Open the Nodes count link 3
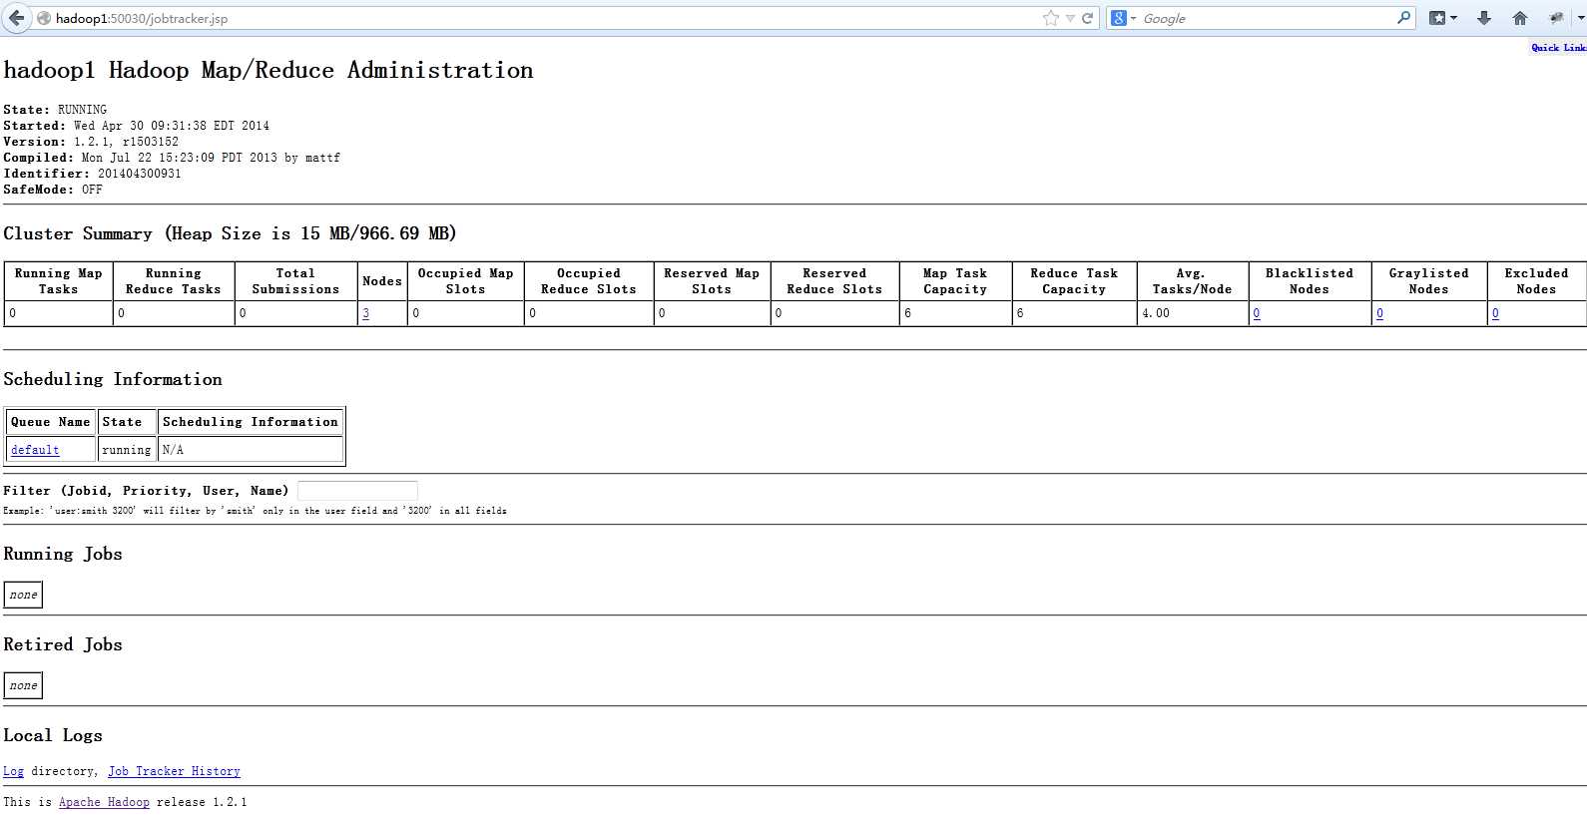1587x816 pixels. point(366,313)
